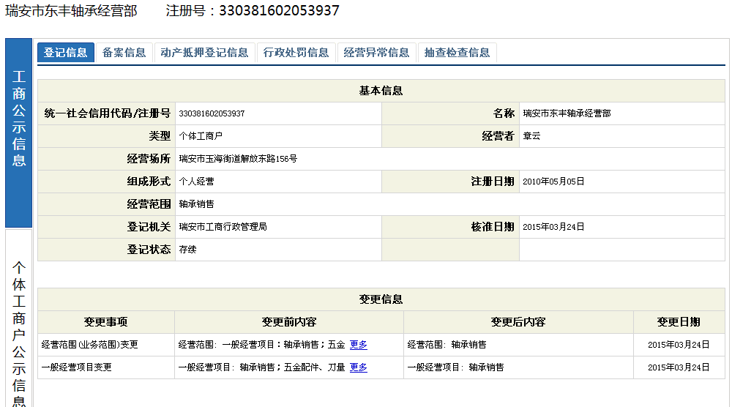Switch to the 登记信息 tab
The image size is (732, 407).
[66, 53]
